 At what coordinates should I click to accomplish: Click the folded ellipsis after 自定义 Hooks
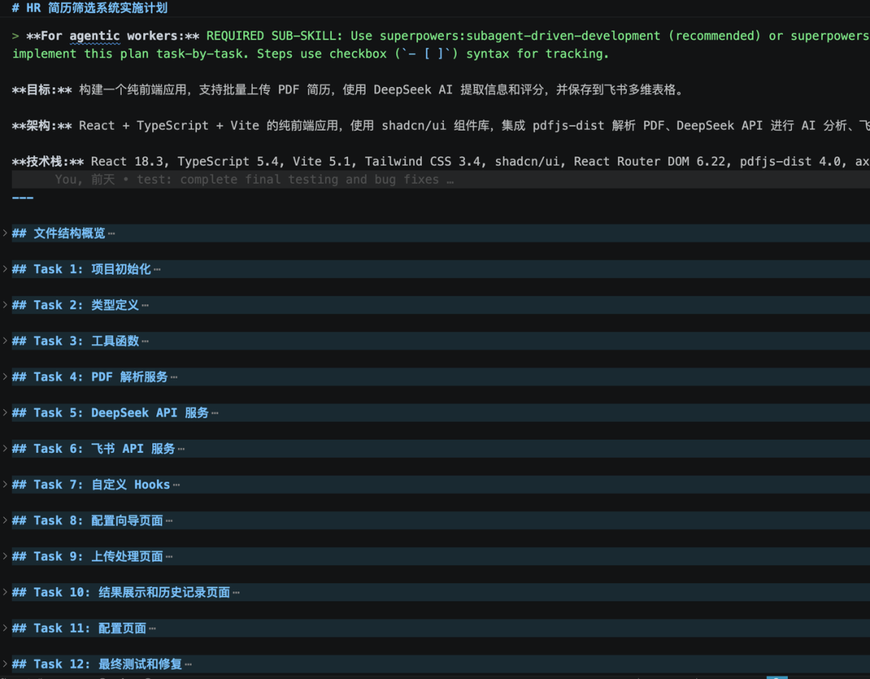coord(176,485)
